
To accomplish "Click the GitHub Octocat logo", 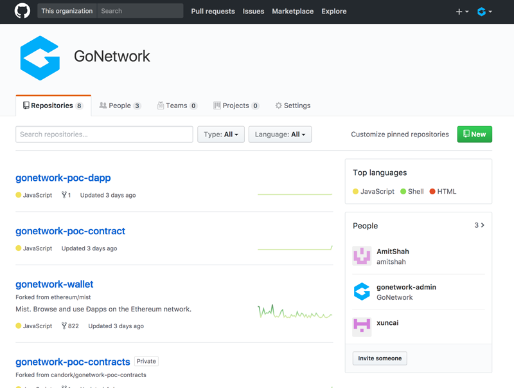I will [x=22, y=11].
